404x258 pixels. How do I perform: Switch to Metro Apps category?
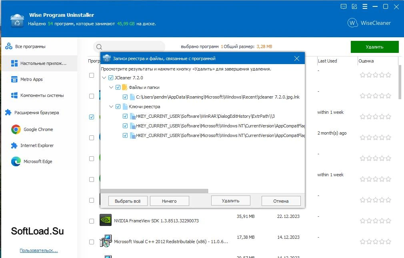click(x=32, y=79)
